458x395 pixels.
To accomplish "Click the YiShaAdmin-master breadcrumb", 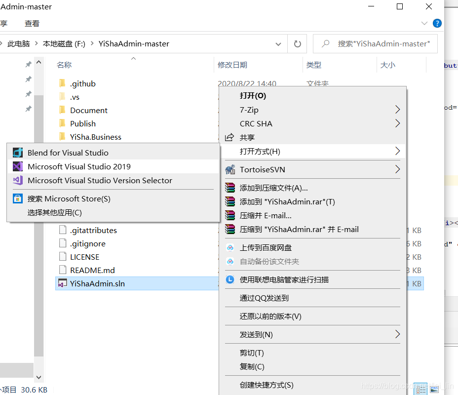I will 134,44.
